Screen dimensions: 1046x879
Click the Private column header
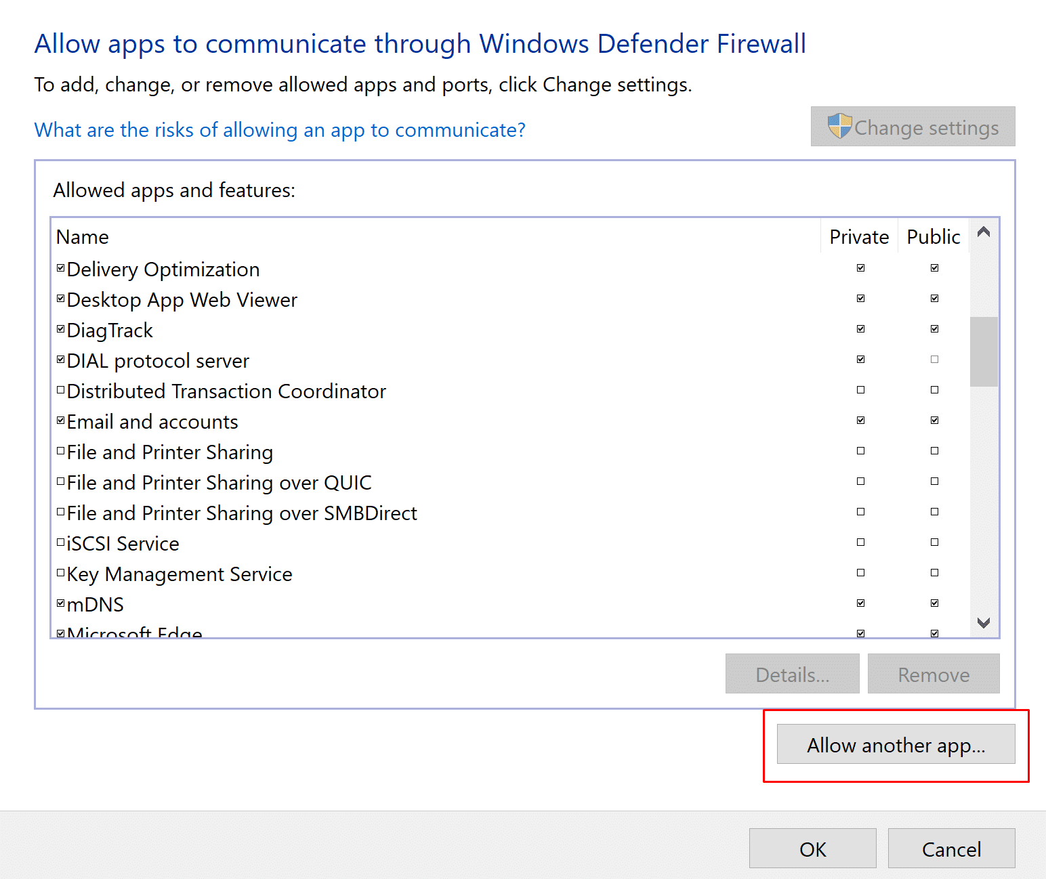(858, 237)
